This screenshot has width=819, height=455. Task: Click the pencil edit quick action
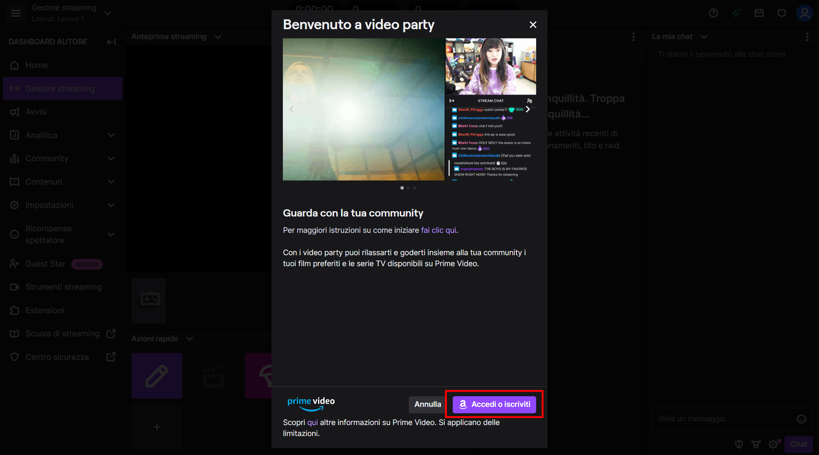point(157,376)
